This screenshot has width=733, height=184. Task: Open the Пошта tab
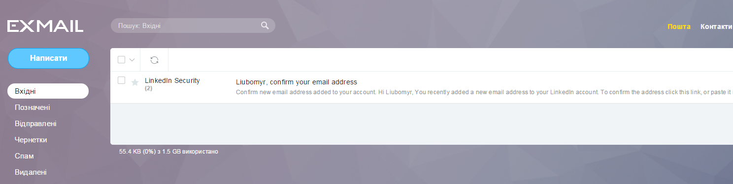tap(679, 26)
